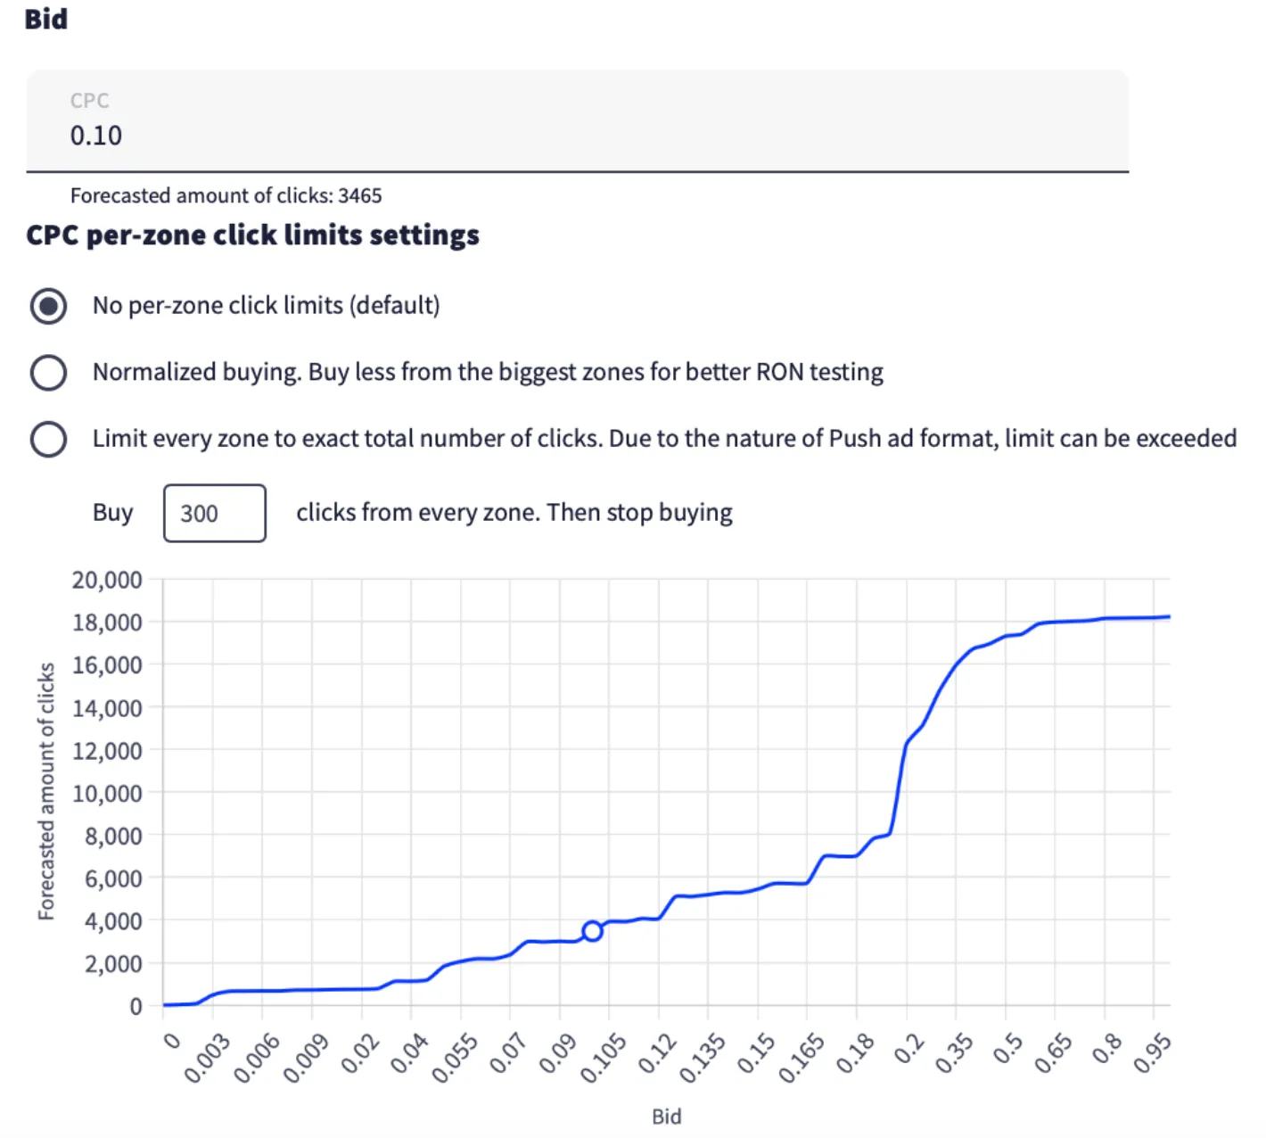Click the 2,000 label on the vertical axis
The width and height of the screenshot is (1266, 1138).
pos(112,964)
